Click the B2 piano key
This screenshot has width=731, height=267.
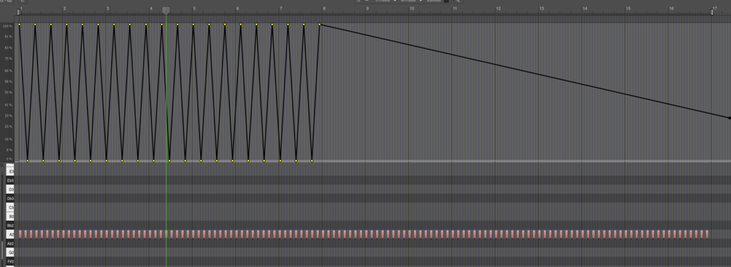10,216
